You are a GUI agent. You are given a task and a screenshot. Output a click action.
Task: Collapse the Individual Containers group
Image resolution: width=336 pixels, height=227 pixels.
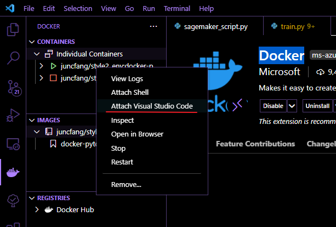(x=37, y=54)
